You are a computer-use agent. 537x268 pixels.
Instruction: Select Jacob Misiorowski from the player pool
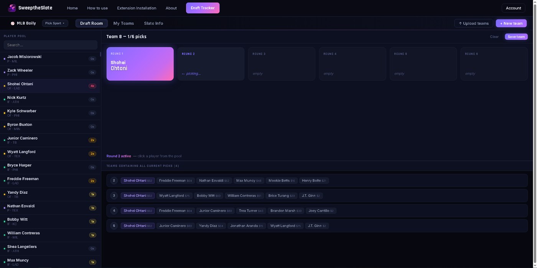(x=50, y=59)
